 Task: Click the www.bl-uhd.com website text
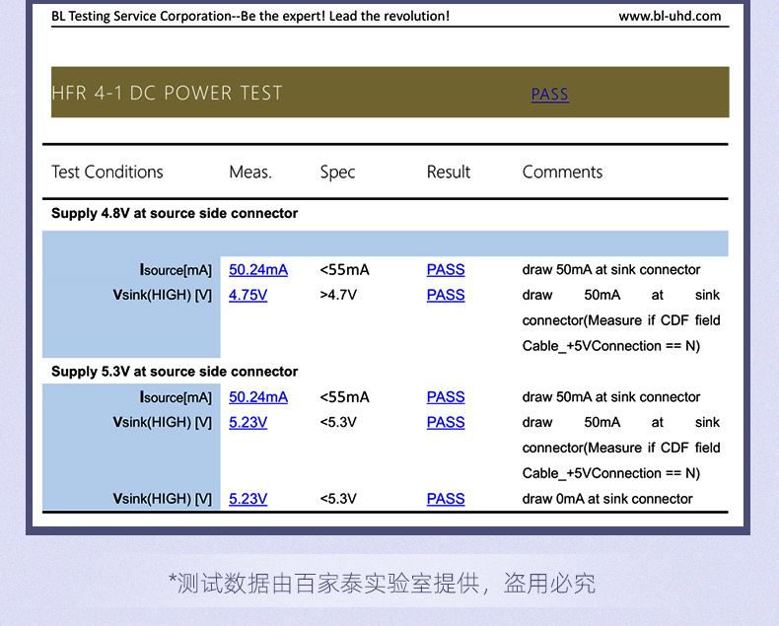click(670, 16)
